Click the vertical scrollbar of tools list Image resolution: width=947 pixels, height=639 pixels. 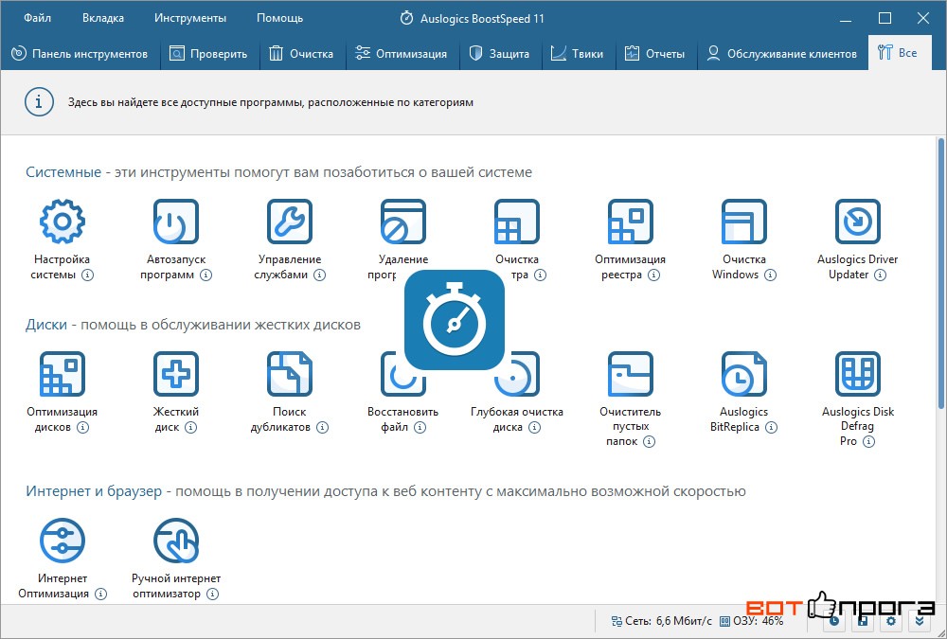(940, 275)
